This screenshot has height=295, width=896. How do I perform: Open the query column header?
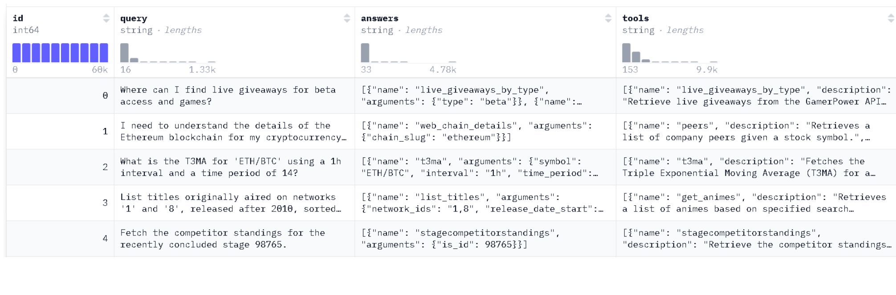[x=134, y=18]
